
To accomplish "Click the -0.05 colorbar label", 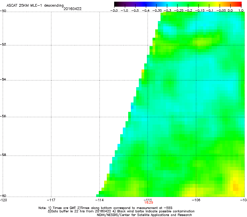I will tap(221, 11).
